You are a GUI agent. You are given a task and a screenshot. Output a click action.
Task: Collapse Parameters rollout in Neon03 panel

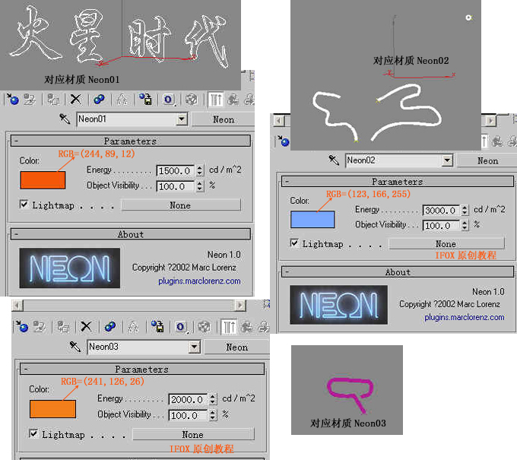point(142,369)
